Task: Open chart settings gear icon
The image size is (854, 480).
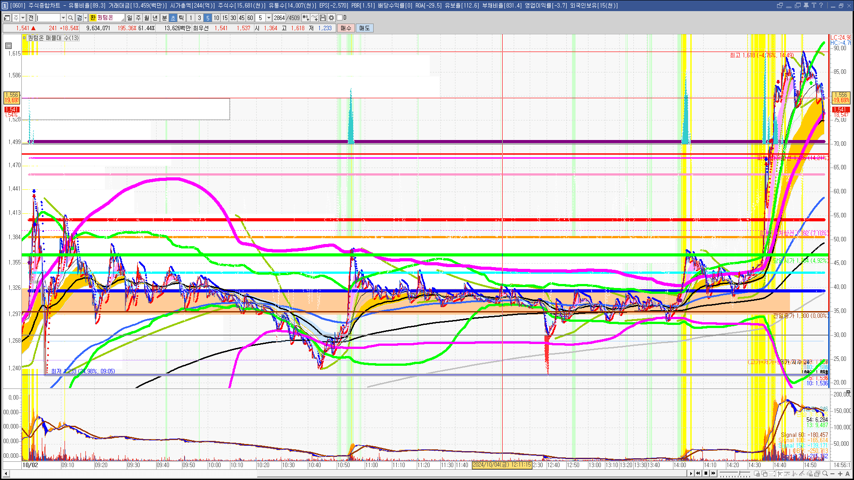Action: pyautogui.click(x=331, y=18)
